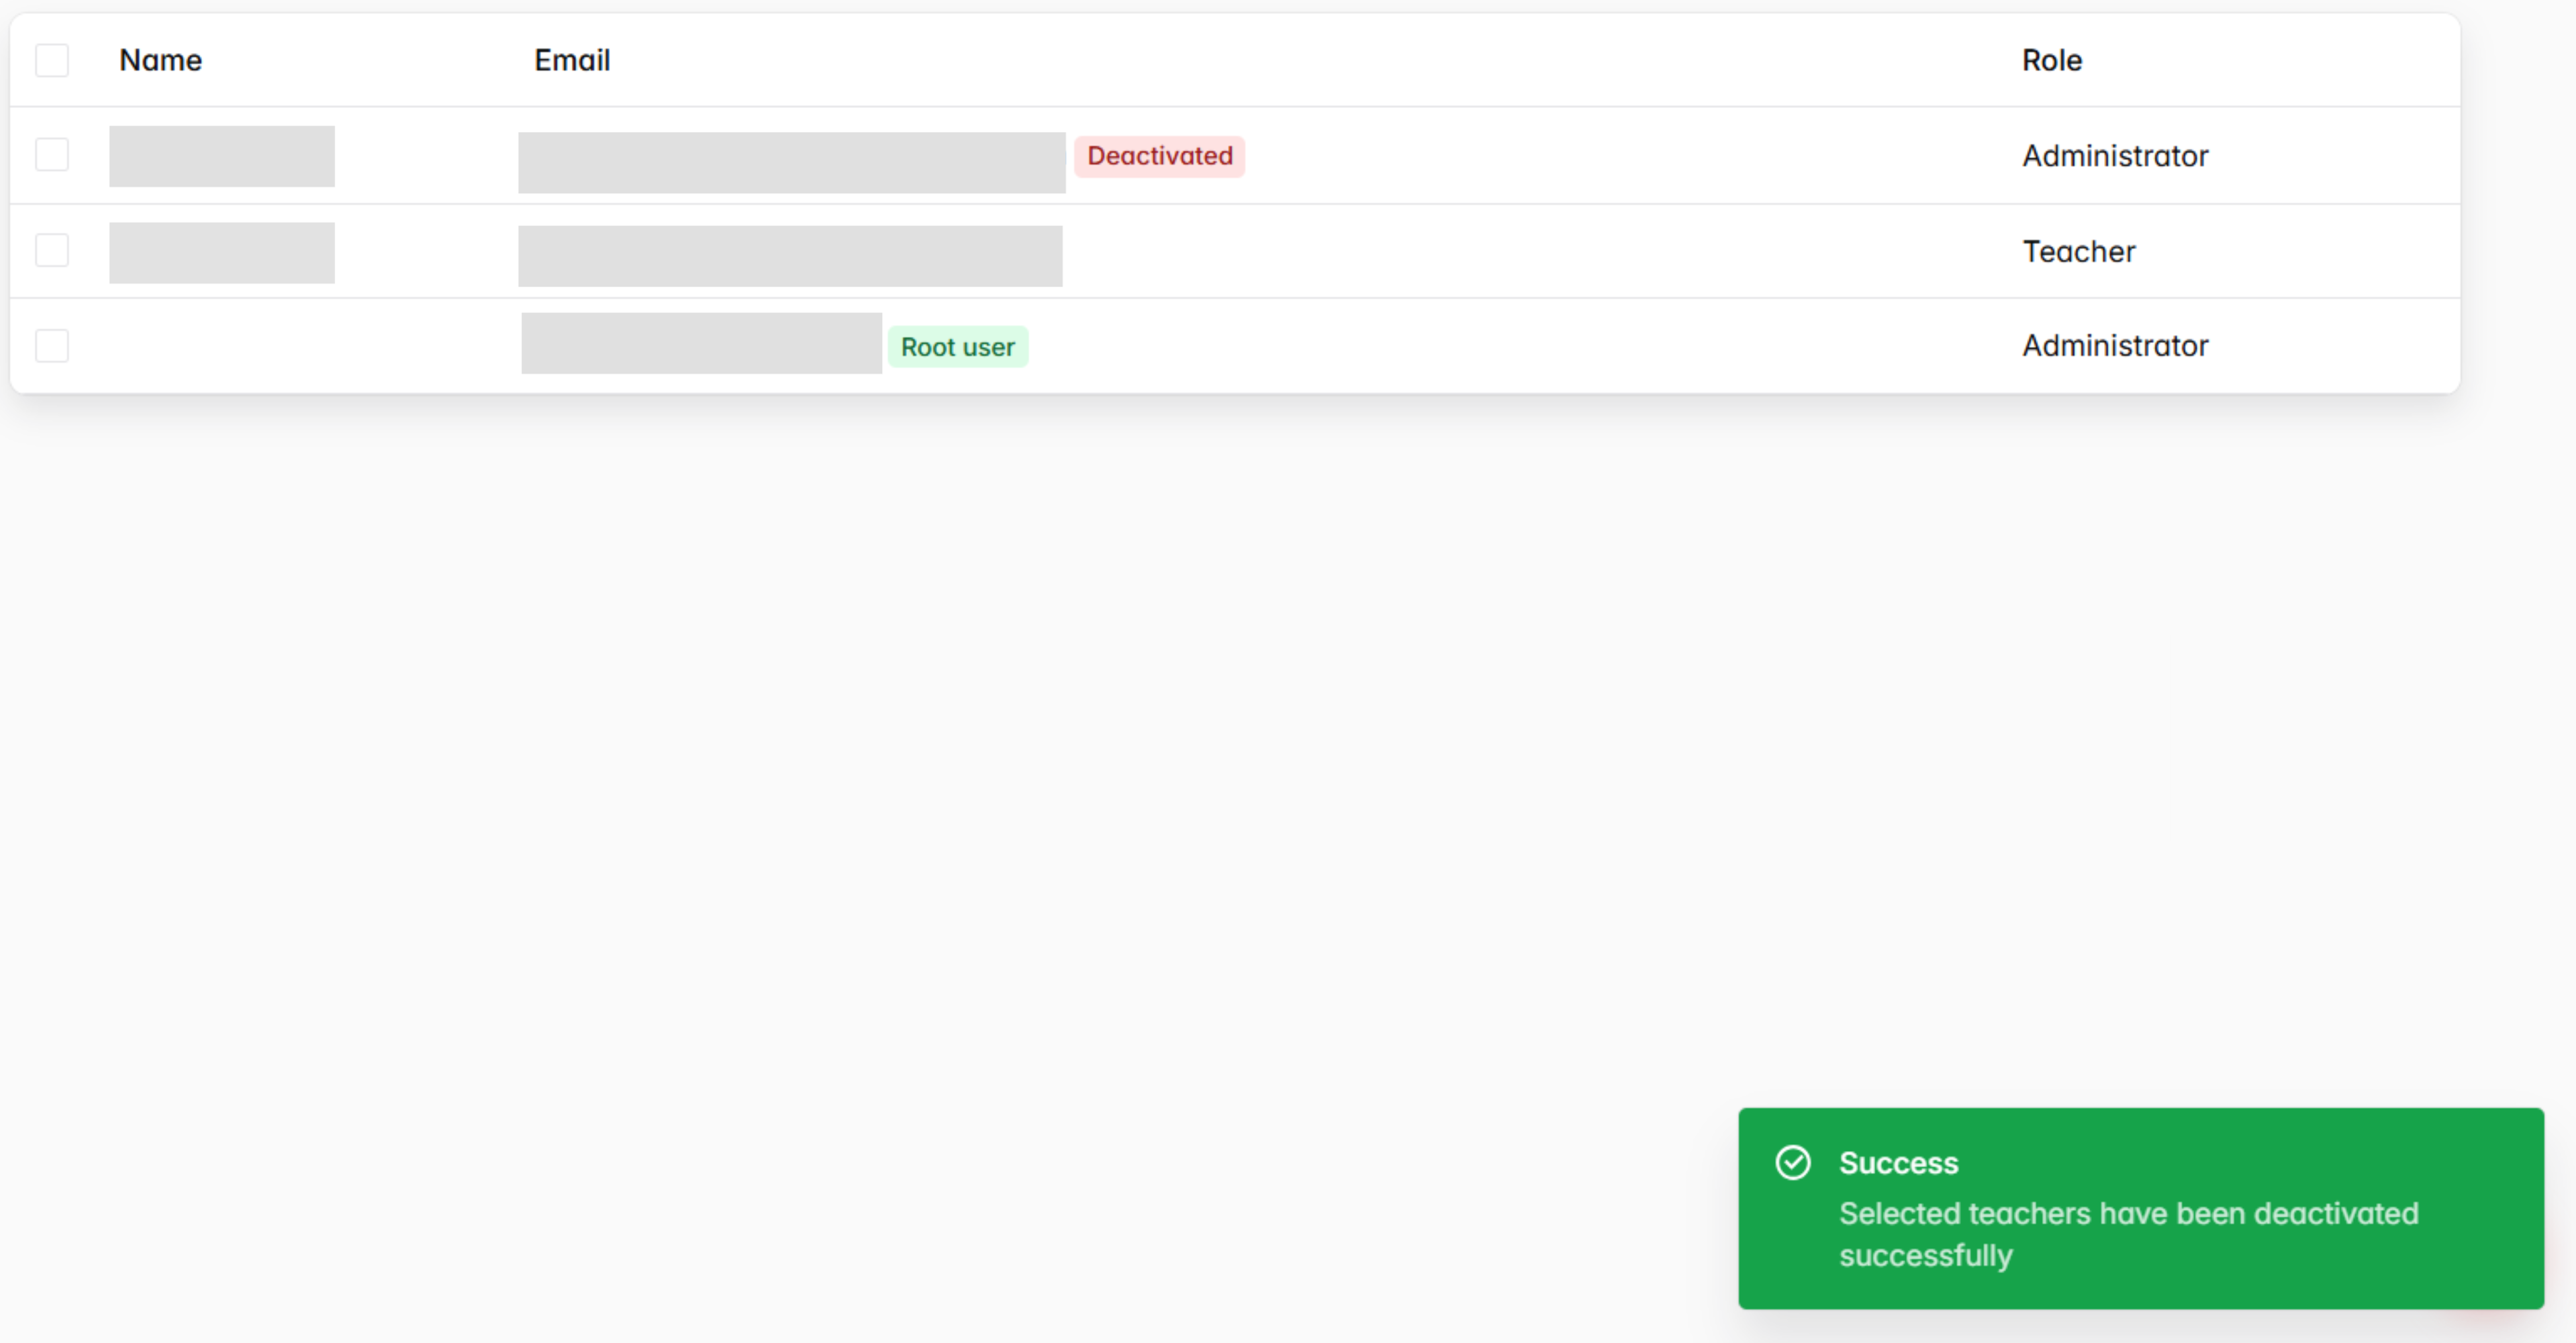Sort the table by the Name column

tap(161, 60)
